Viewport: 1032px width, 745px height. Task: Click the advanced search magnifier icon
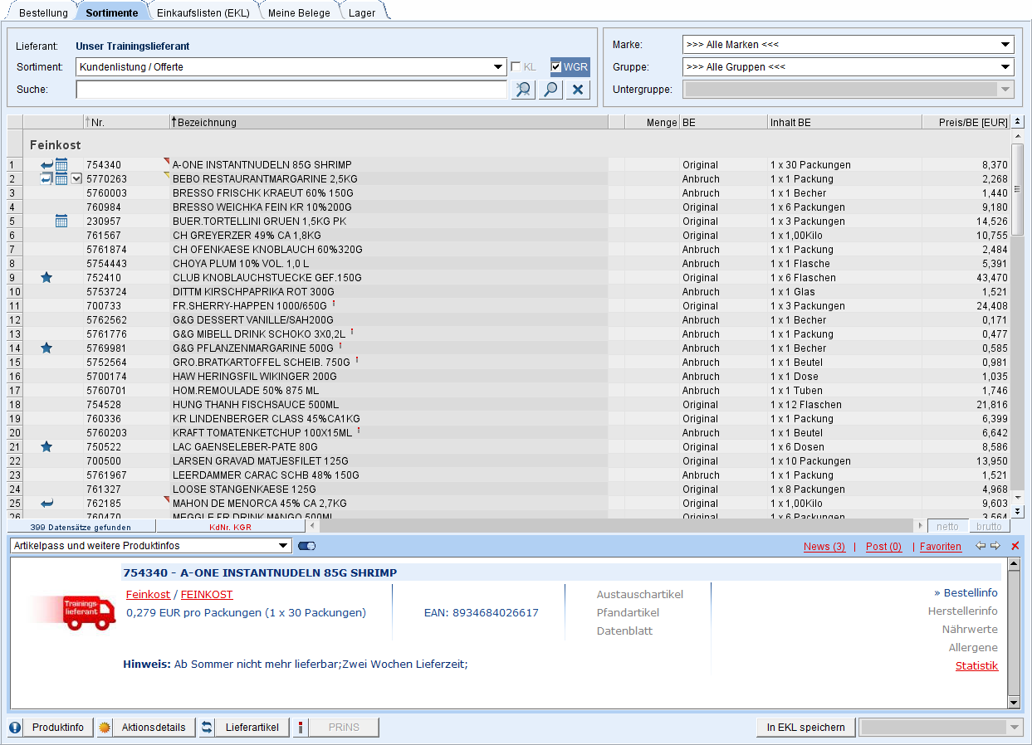coord(523,90)
